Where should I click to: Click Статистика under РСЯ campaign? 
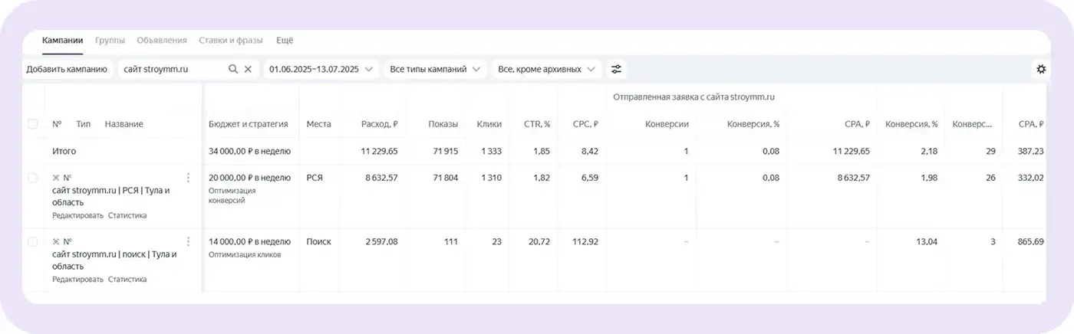pos(127,216)
